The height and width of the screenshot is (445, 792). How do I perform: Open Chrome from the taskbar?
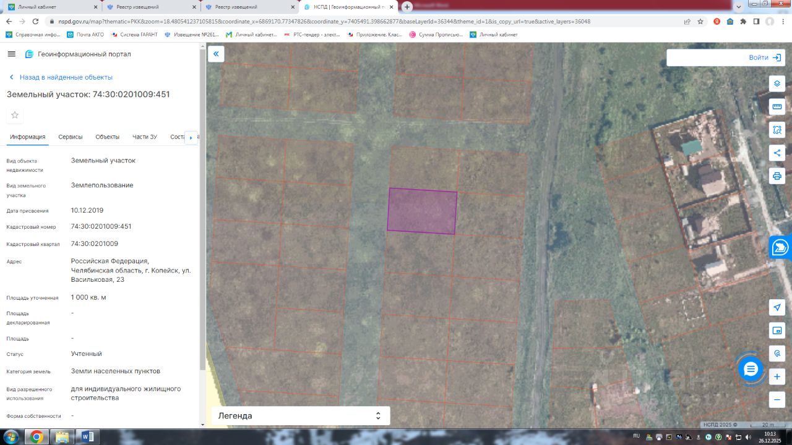[x=37, y=437]
